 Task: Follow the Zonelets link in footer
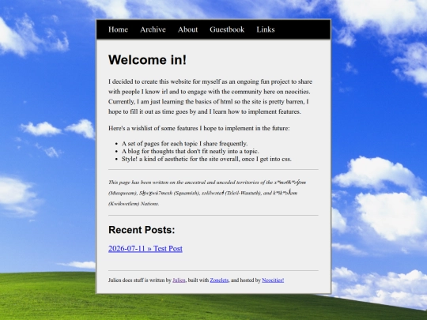point(219,280)
